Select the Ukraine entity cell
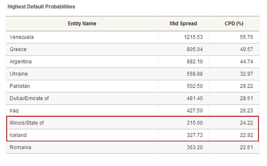 click(x=19, y=74)
